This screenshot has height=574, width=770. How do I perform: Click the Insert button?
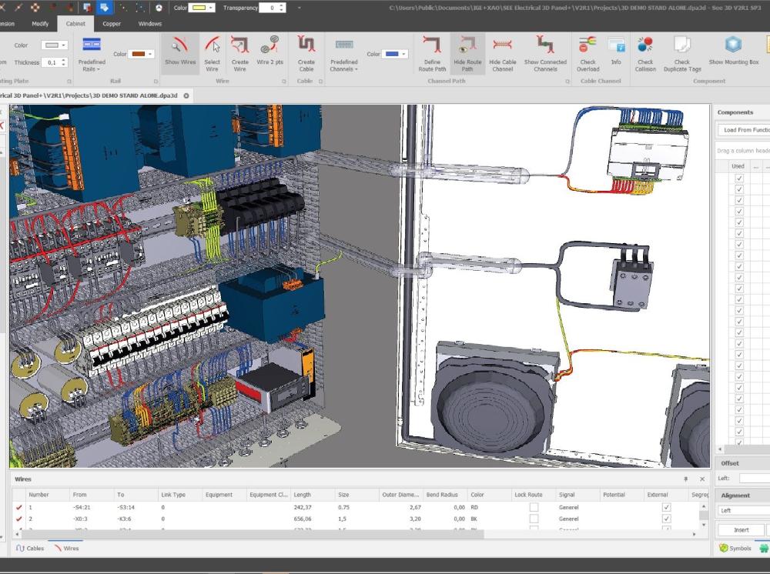point(741,530)
